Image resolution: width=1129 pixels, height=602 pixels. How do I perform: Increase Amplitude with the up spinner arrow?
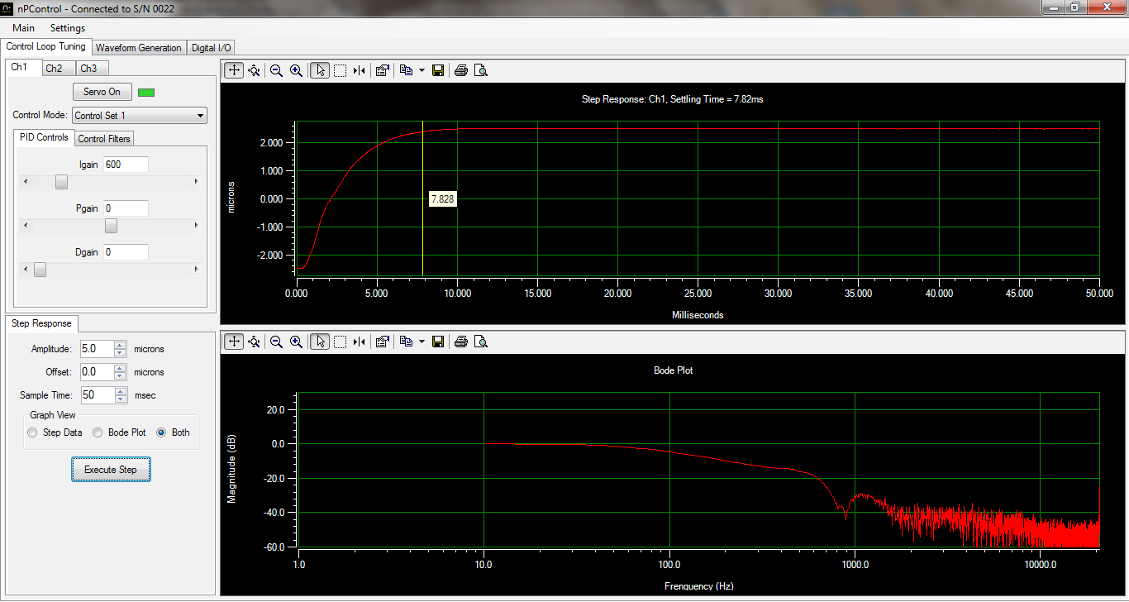[x=120, y=346]
